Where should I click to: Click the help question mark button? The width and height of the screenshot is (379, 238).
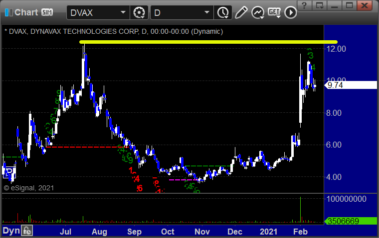(x=304, y=5)
